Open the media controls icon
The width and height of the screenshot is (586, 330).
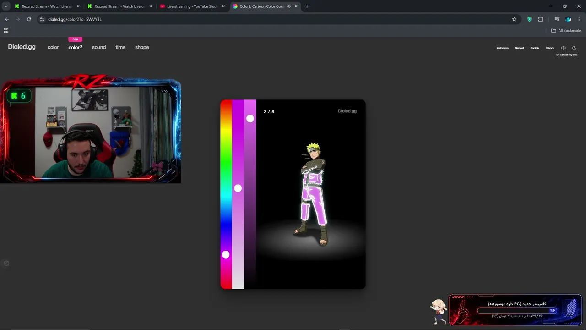557,19
